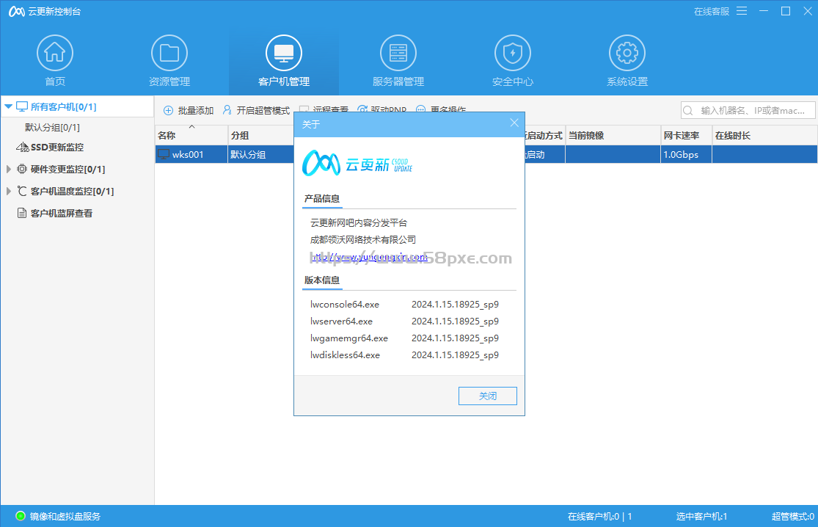Open SSD更新监控 in sidebar

pyautogui.click(x=57, y=148)
